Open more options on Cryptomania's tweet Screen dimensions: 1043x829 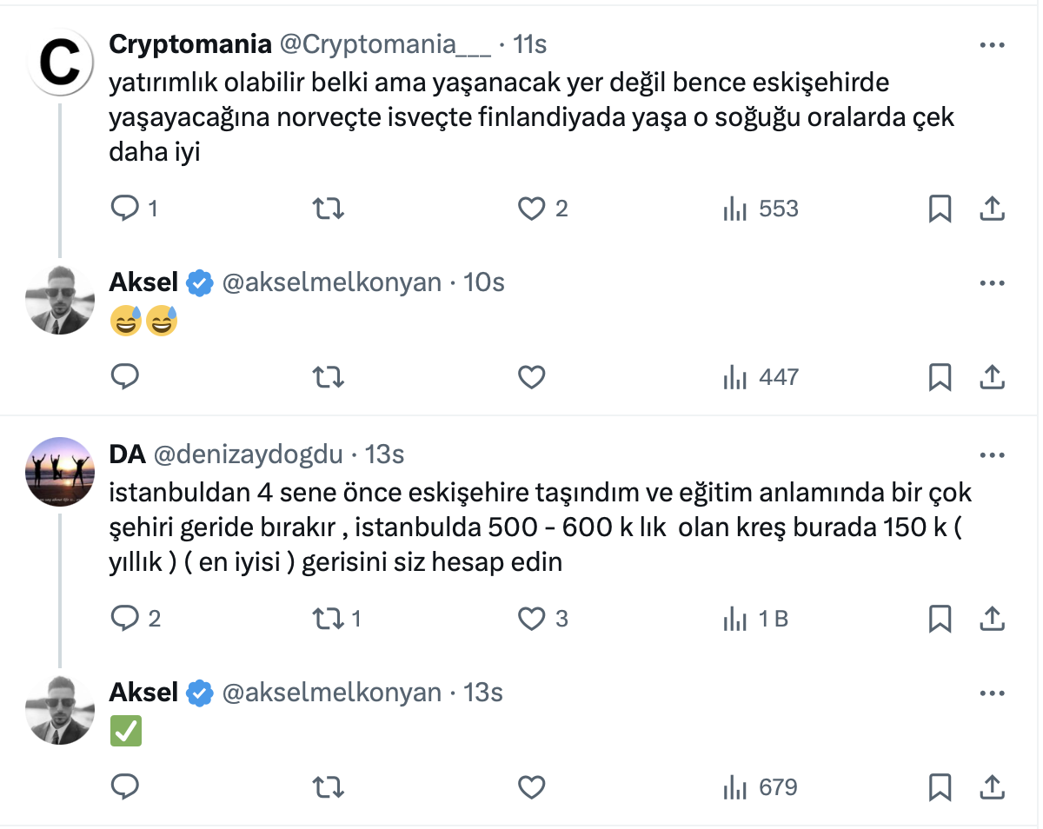tap(992, 45)
